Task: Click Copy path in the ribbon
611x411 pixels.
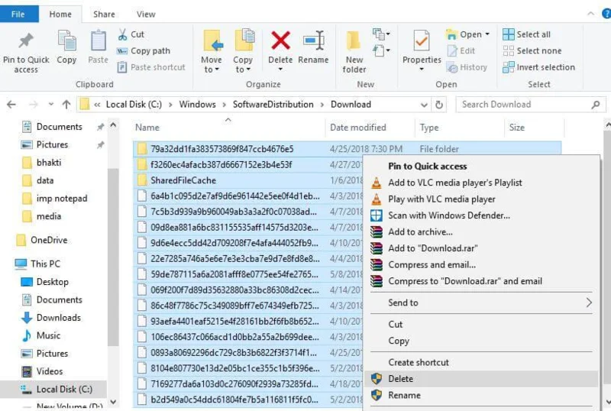Action: pyautogui.click(x=144, y=50)
